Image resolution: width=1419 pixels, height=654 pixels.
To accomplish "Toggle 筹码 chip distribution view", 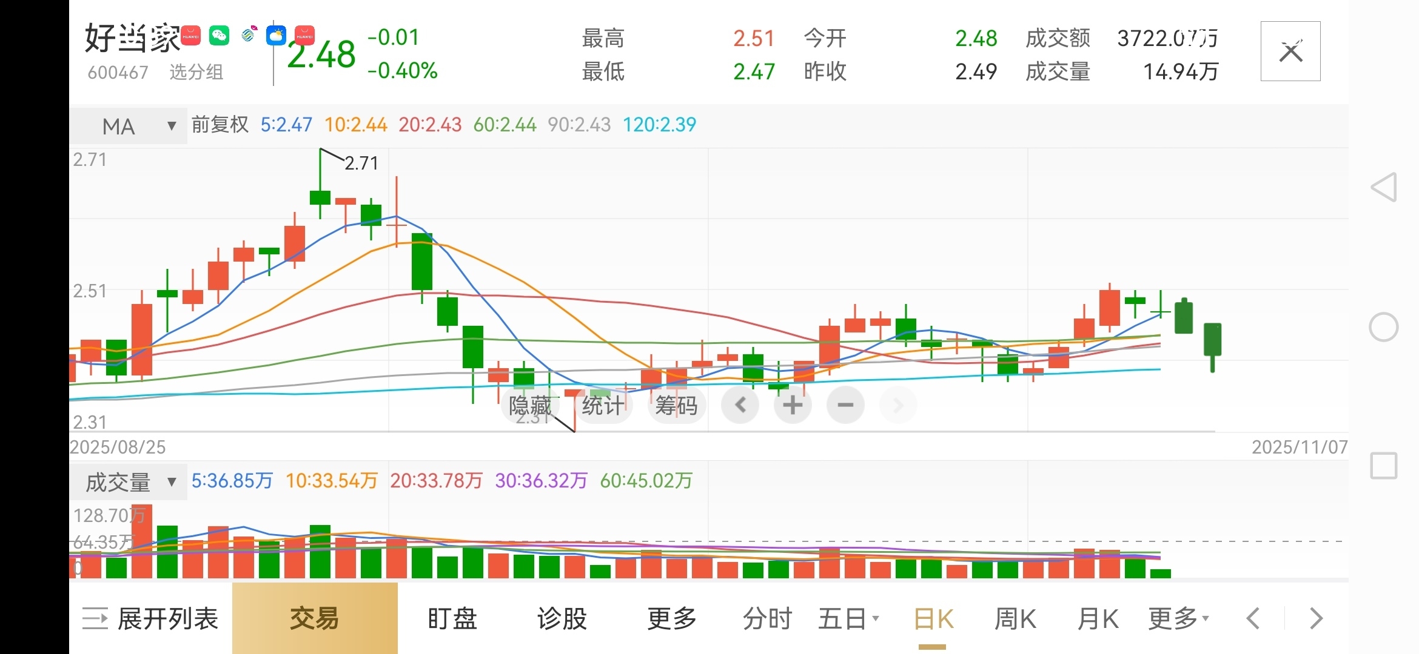I will (x=676, y=405).
